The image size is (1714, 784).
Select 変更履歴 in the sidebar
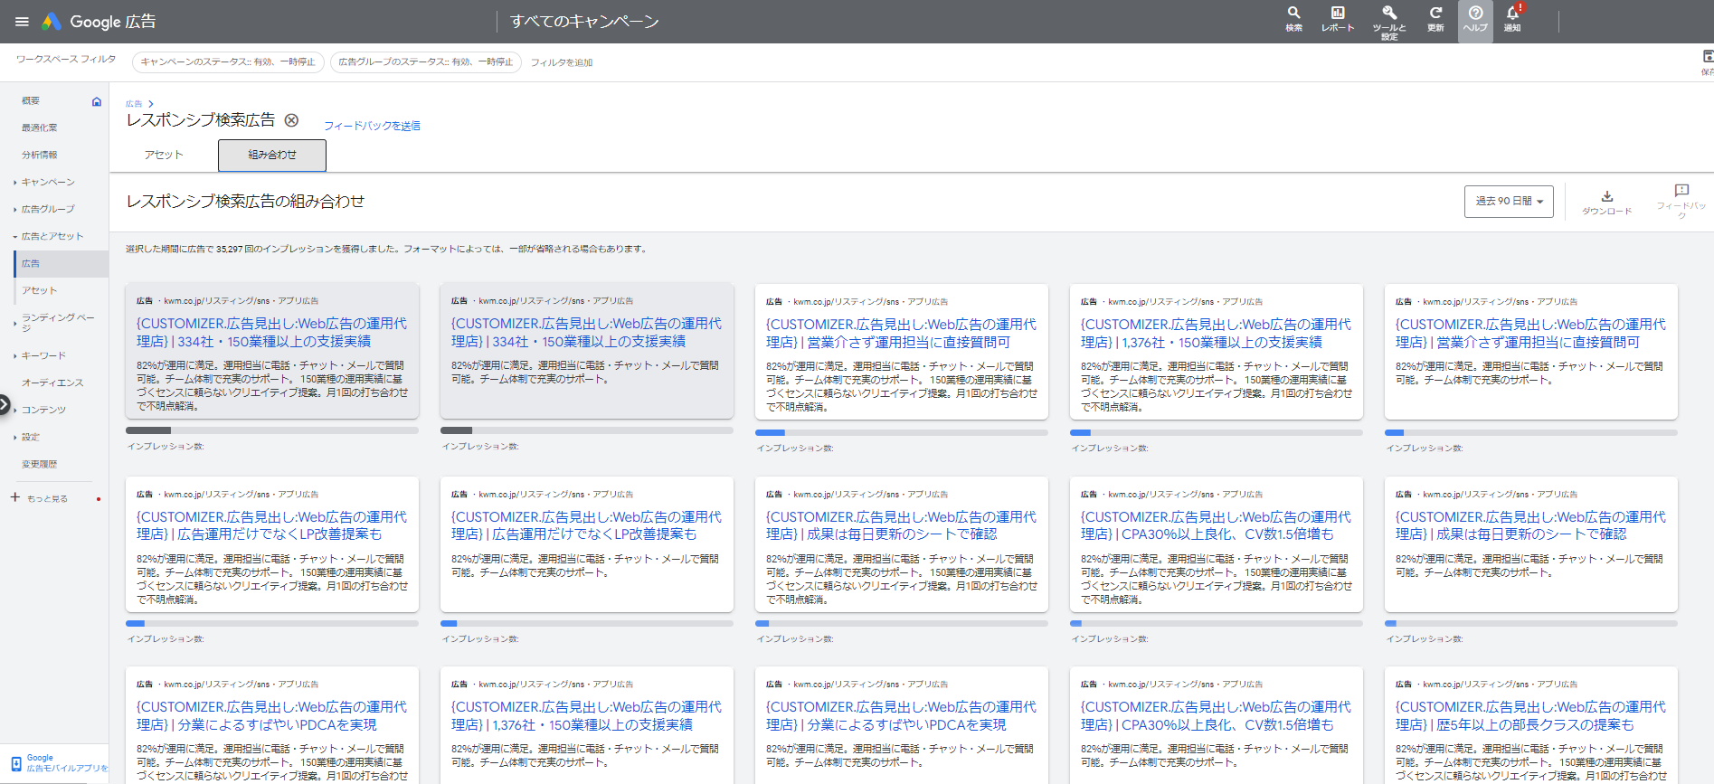tap(40, 464)
